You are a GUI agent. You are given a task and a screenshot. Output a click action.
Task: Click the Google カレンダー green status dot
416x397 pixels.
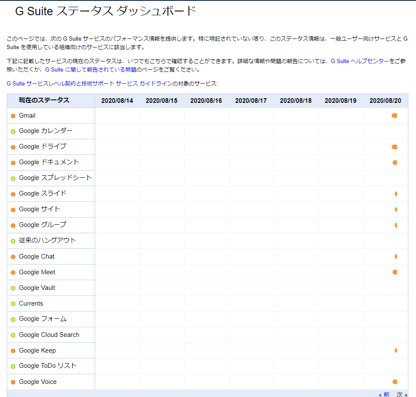click(13, 132)
